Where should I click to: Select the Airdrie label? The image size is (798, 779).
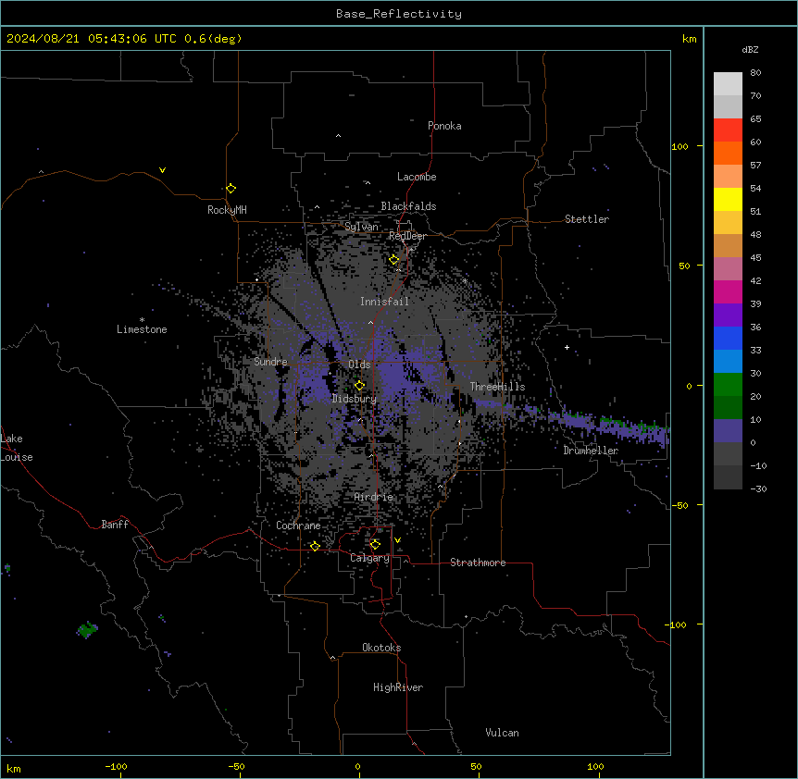click(x=373, y=497)
